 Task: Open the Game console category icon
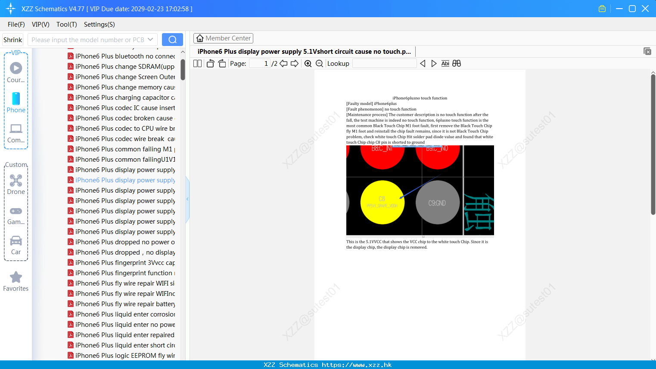pos(16,211)
